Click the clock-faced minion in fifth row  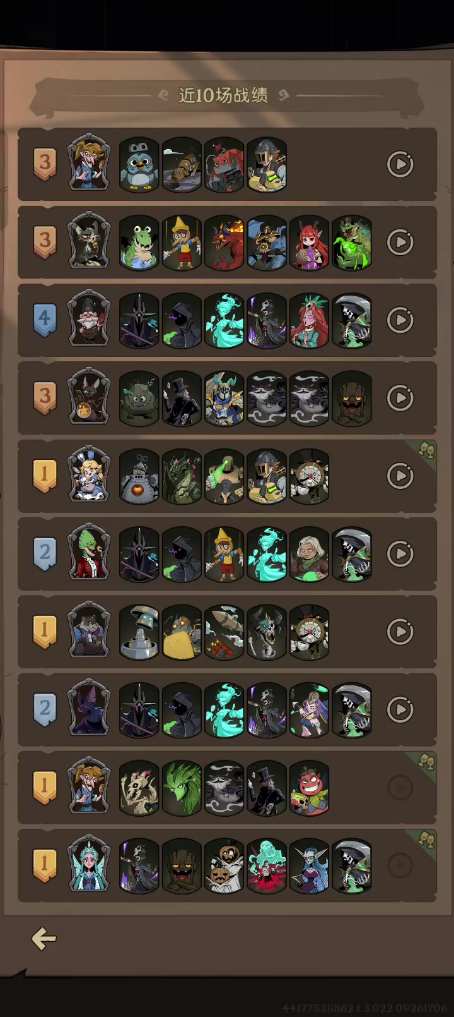pos(309,476)
